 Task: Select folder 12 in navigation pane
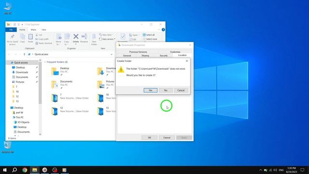(x=17, y=97)
